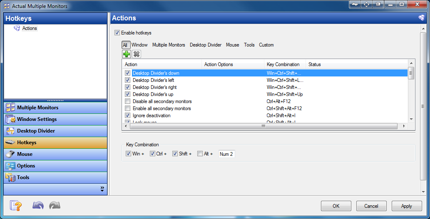The image size is (430, 219).
Task: Click the Tools sidebar icon
Action: 10,177
